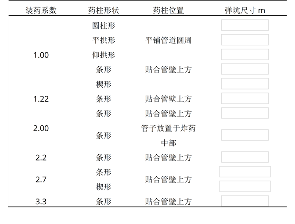Image resolution: width=295 pixels, height=224 pixels.
Task: Click 条形 in the 1.22 row
Action: (104, 99)
